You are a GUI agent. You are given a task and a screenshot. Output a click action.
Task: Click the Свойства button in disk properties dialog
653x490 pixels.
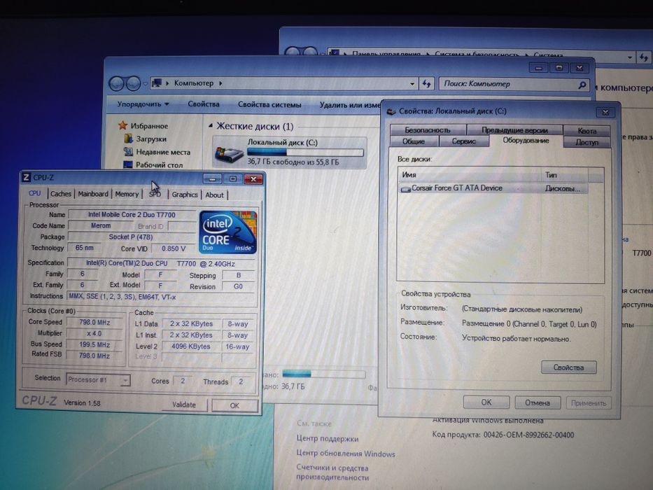coord(568,367)
